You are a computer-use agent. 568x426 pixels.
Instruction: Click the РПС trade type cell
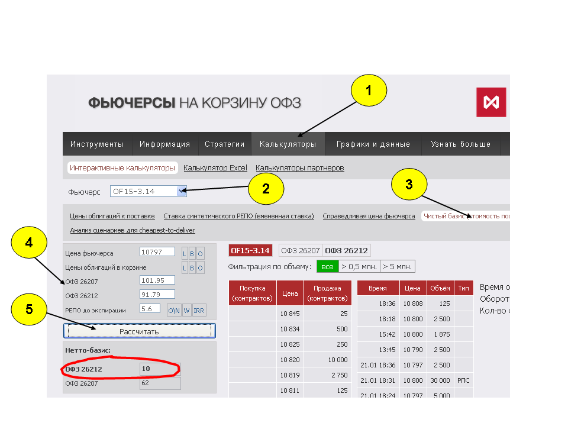[x=463, y=380]
